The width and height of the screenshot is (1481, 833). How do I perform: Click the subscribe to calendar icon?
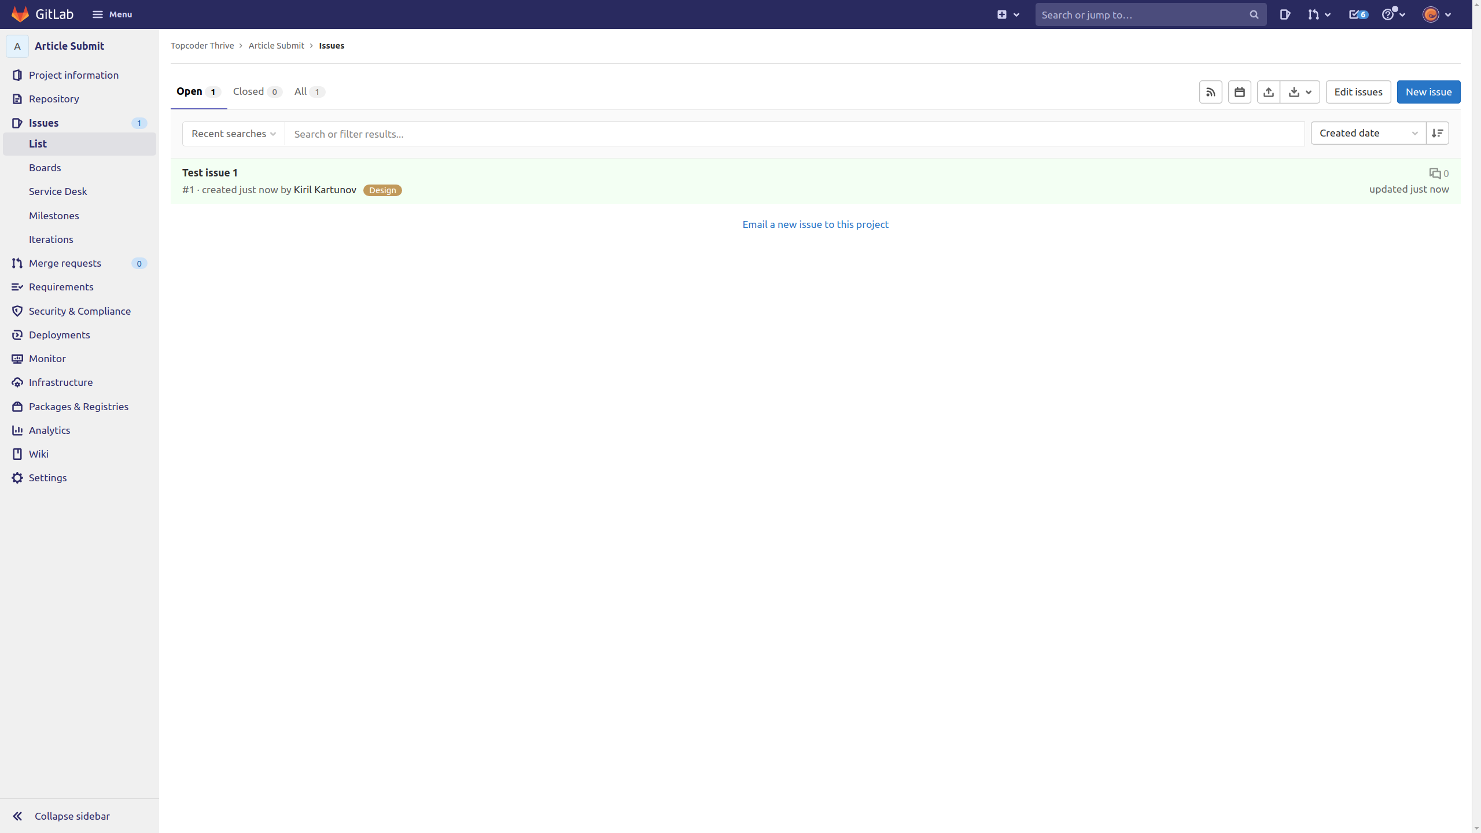(1239, 92)
